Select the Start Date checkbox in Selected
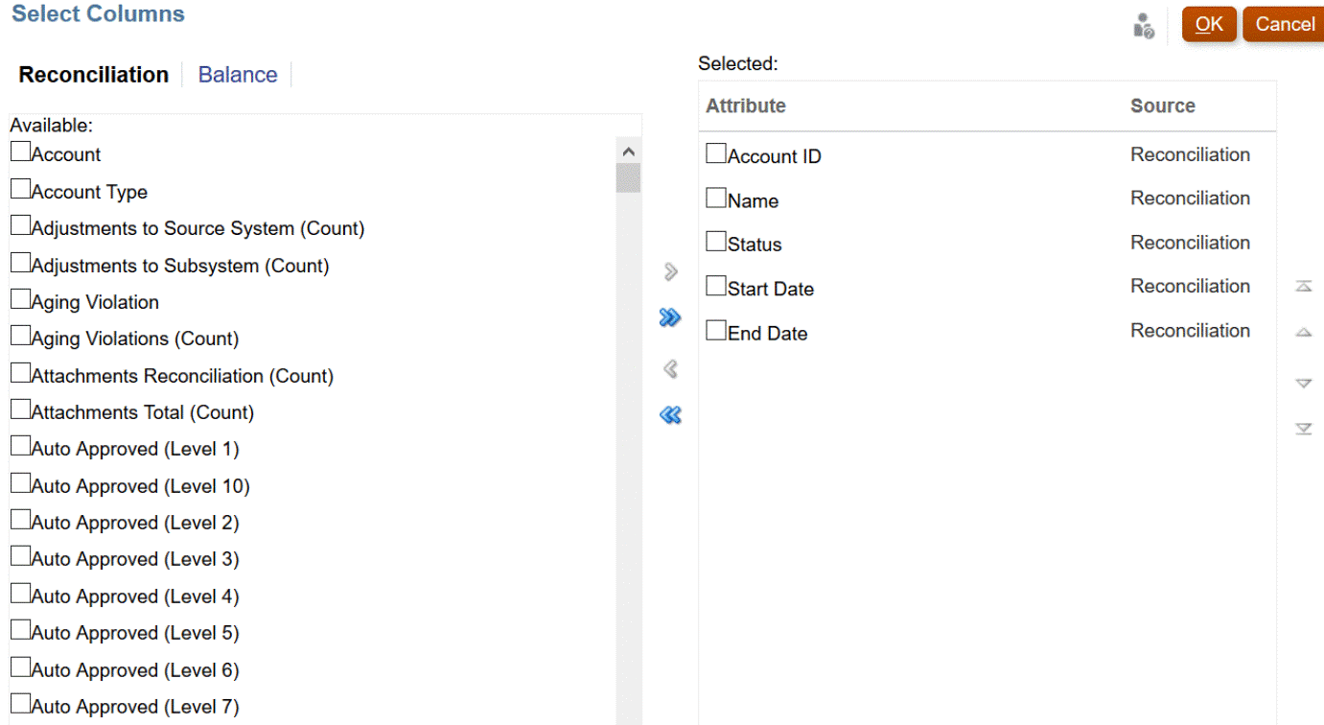Image resolution: width=1324 pixels, height=725 pixels. click(716, 286)
